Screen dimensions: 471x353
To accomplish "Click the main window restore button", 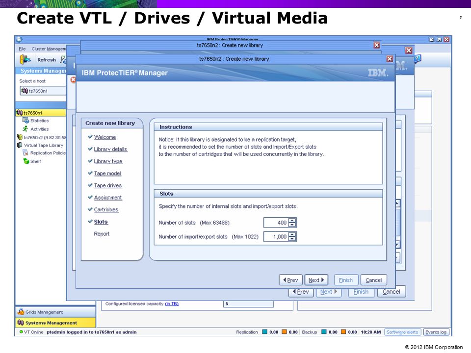I will (x=439, y=39).
